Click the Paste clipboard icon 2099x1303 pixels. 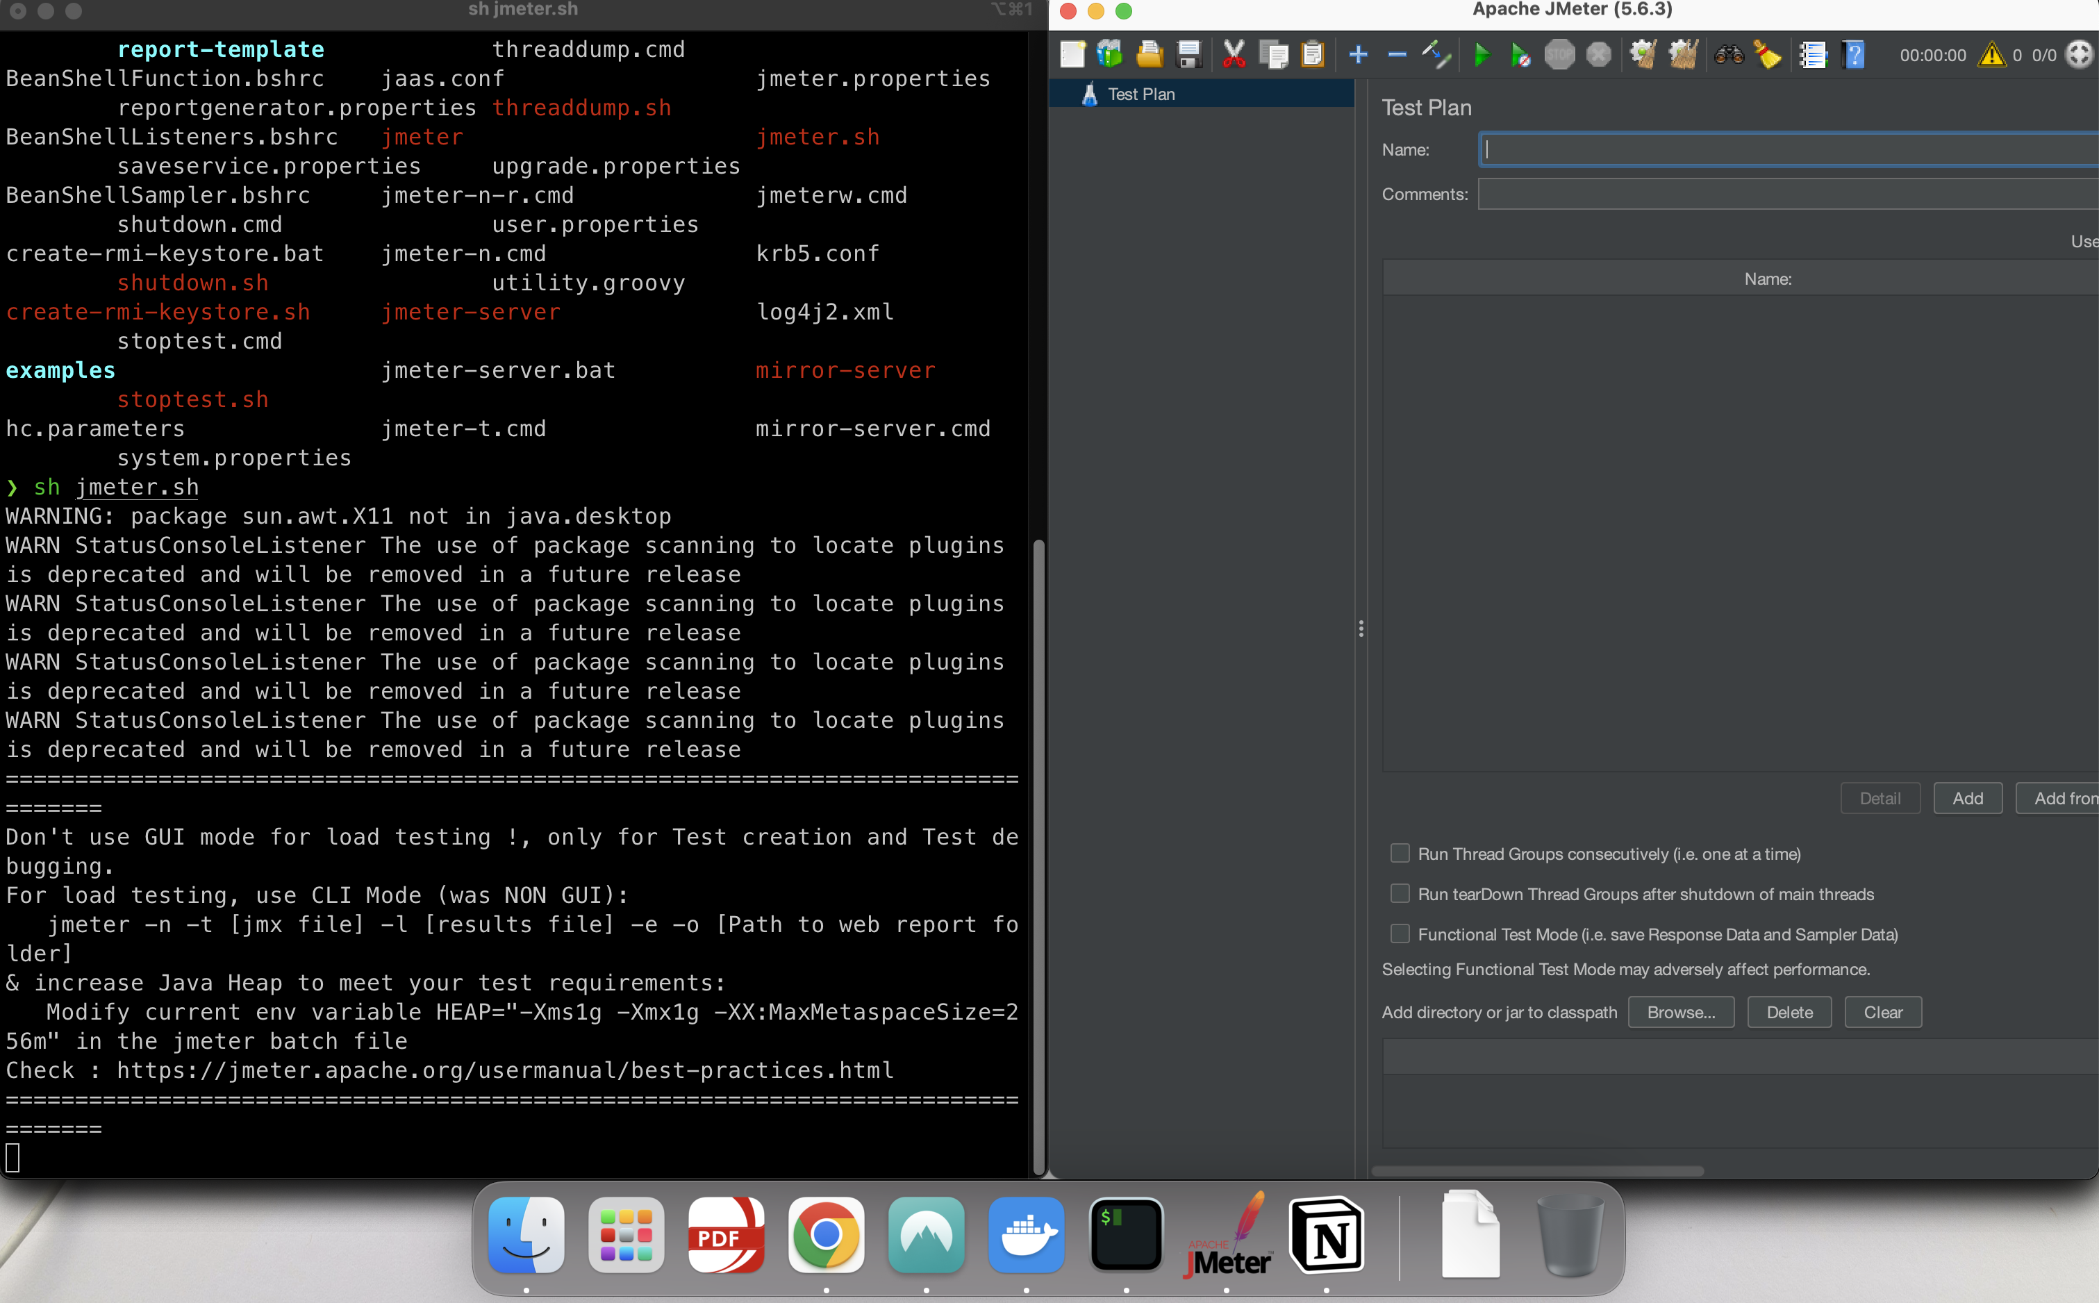[x=1312, y=55]
